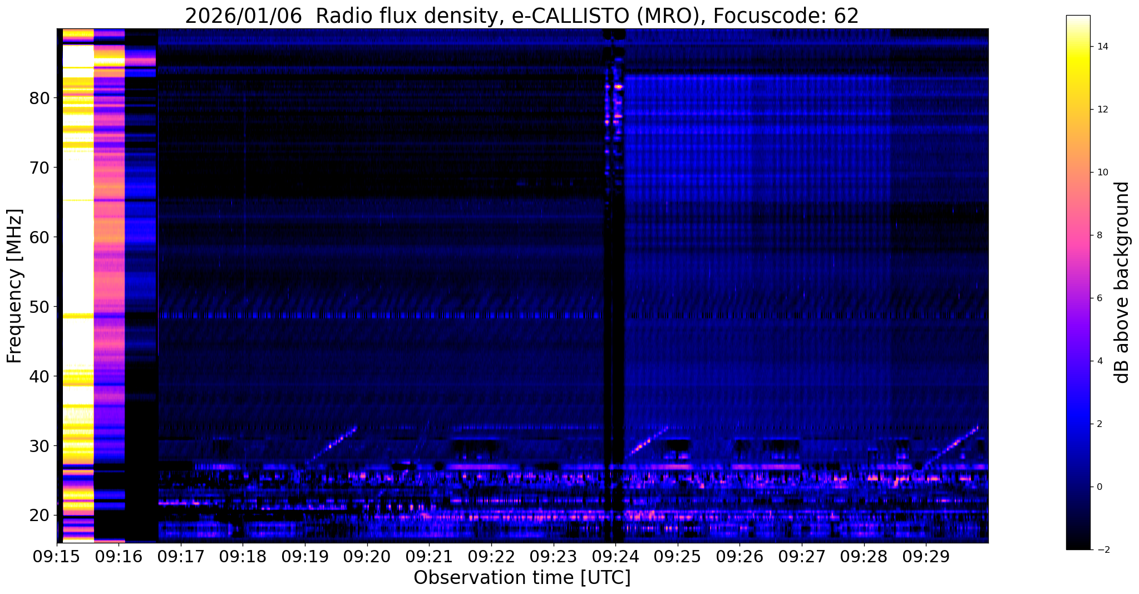Image resolution: width=1139 pixels, height=594 pixels.
Task: Click the 80 MHz frequency tick label
Action: [x=39, y=98]
